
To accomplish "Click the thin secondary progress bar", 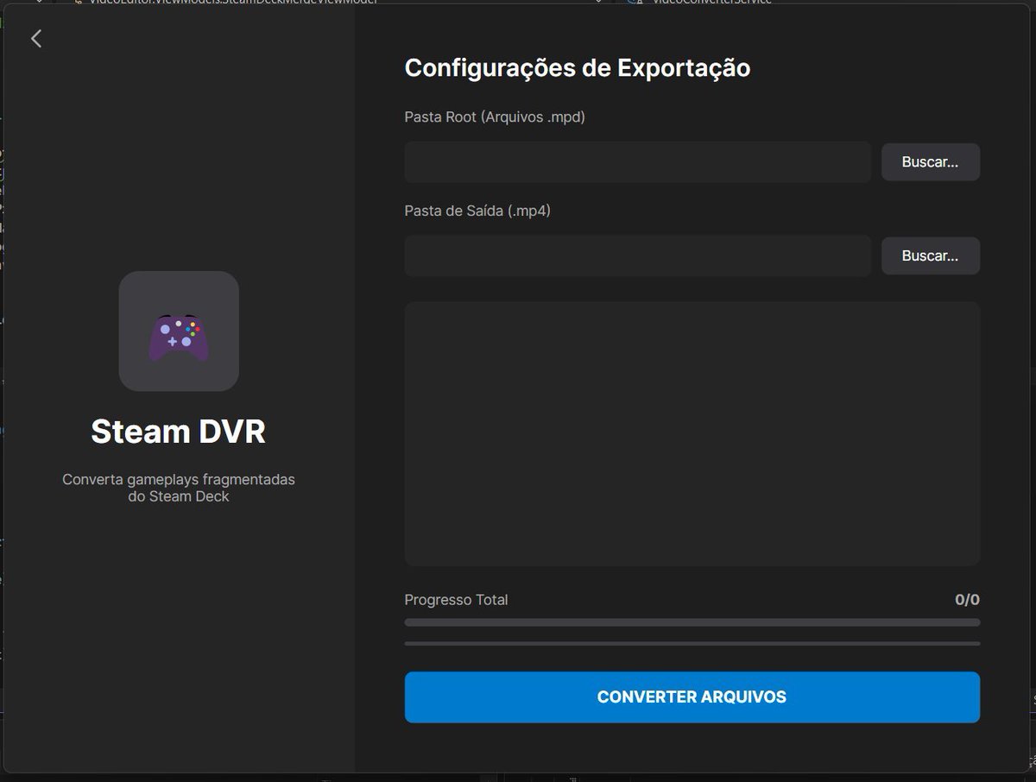I will point(692,644).
